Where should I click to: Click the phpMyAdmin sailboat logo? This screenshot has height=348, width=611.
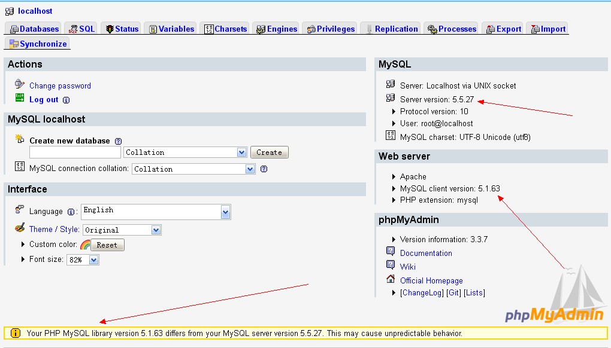pyautogui.click(x=555, y=294)
